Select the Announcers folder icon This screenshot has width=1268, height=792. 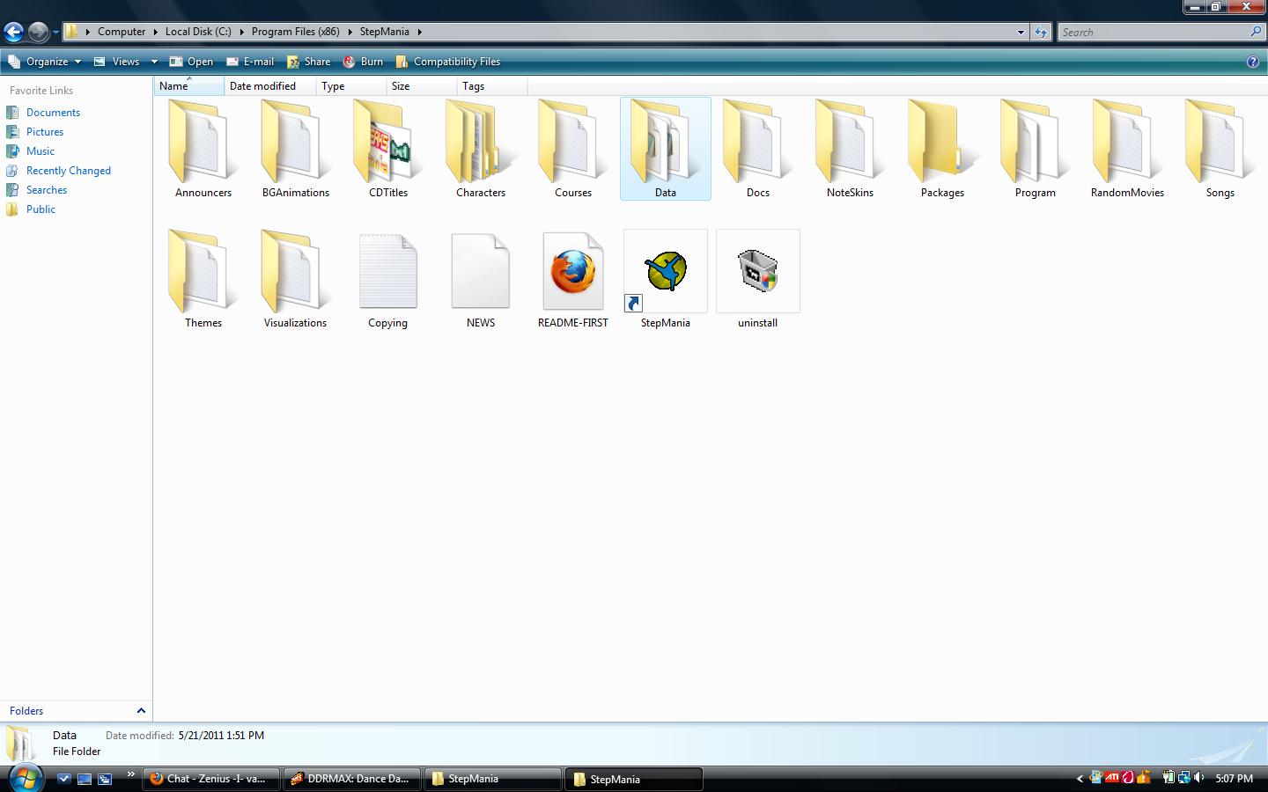point(203,141)
